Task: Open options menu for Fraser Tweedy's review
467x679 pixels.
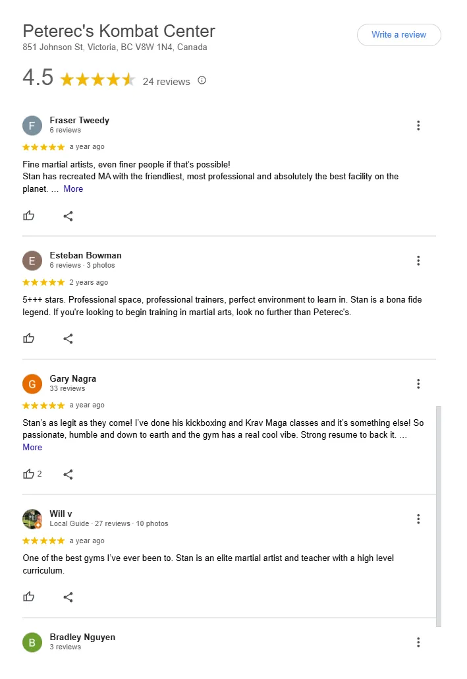Action: tap(418, 125)
